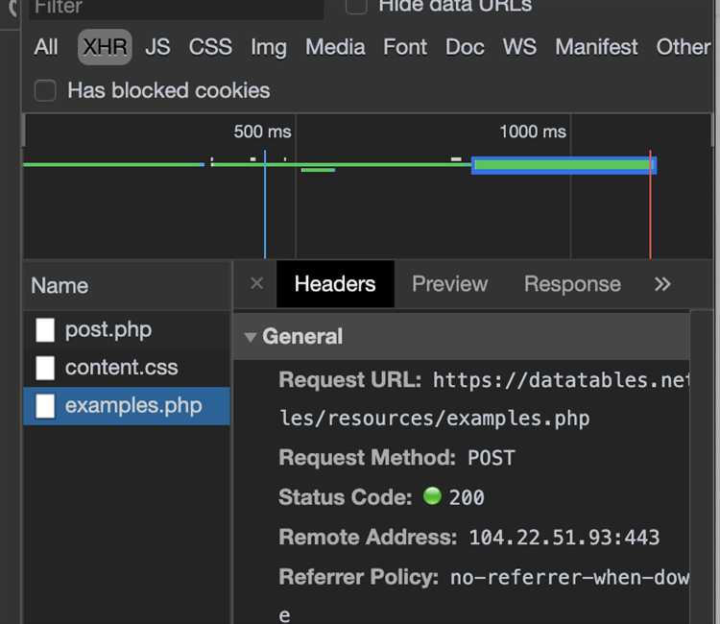
Task: Click the red Load event timeline line
Action: (650, 204)
